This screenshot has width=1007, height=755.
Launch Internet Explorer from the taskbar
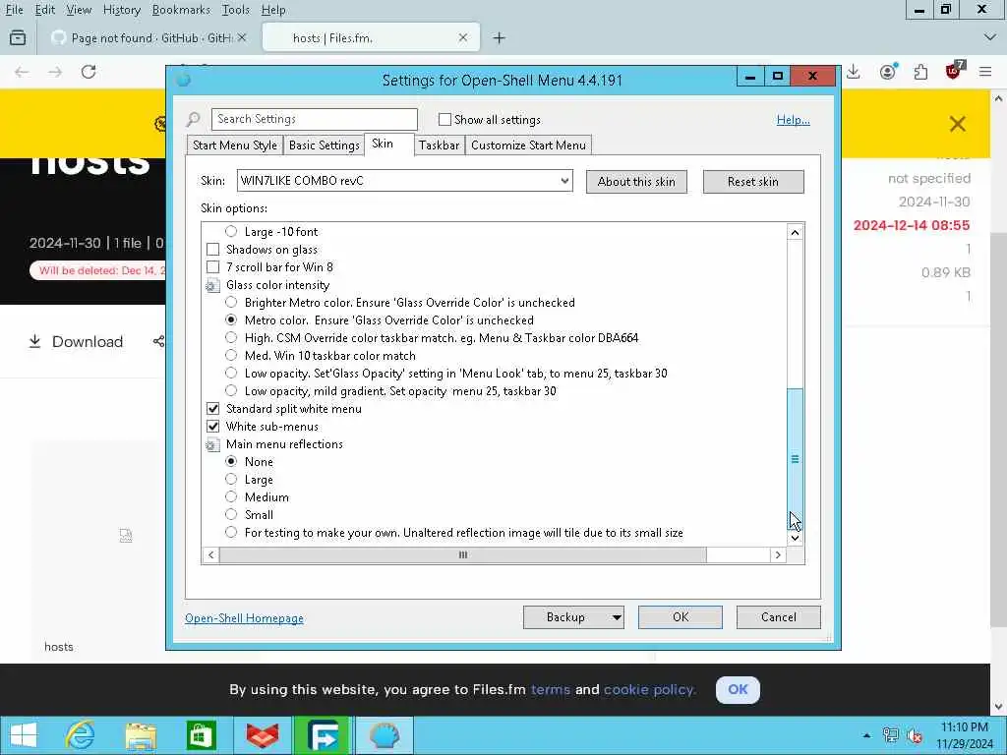(81, 735)
